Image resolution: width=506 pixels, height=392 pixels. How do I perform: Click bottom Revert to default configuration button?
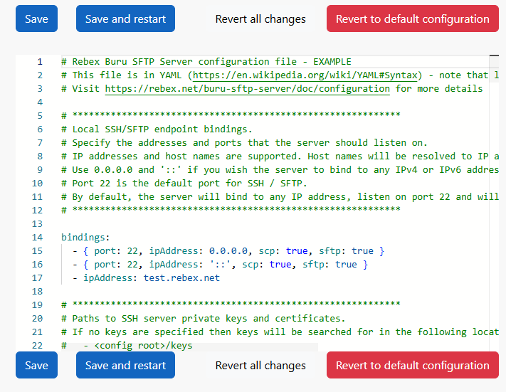pos(413,365)
